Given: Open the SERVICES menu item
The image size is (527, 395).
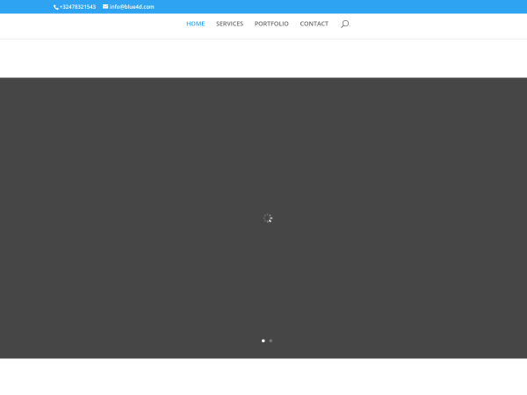Looking at the screenshot, I should coord(229,24).
